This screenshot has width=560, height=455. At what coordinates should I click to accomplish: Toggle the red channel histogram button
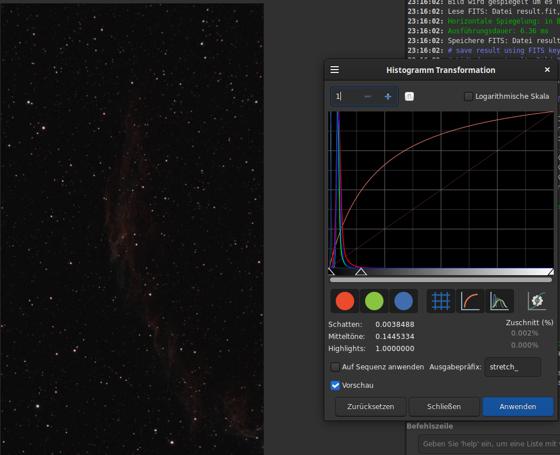pos(345,301)
